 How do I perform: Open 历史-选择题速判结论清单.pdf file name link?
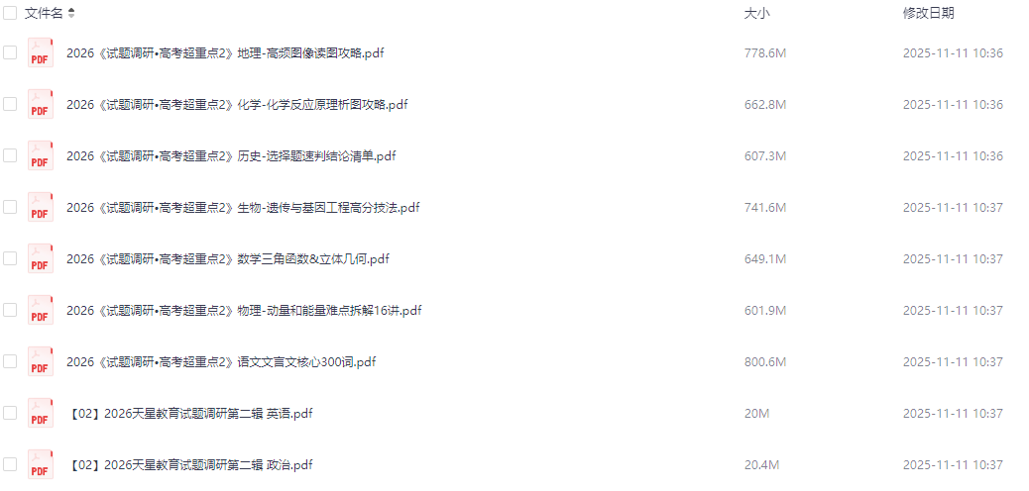pyautogui.click(x=231, y=156)
